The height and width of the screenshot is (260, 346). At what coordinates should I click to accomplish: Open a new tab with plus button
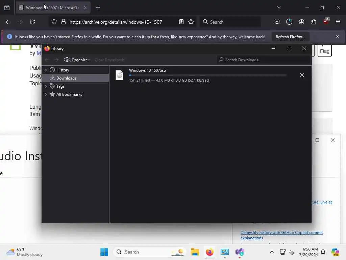pos(98,8)
